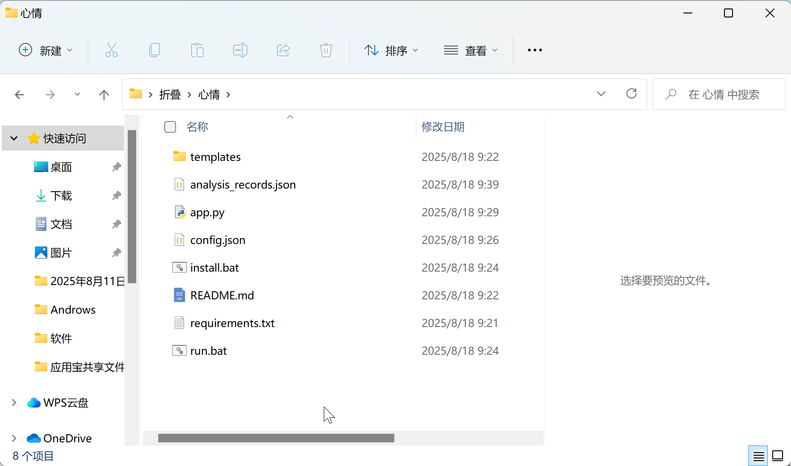Click the Copy icon in toolbar
Viewport: 791px width, 466px height.
pyautogui.click(x=155, y=50)
